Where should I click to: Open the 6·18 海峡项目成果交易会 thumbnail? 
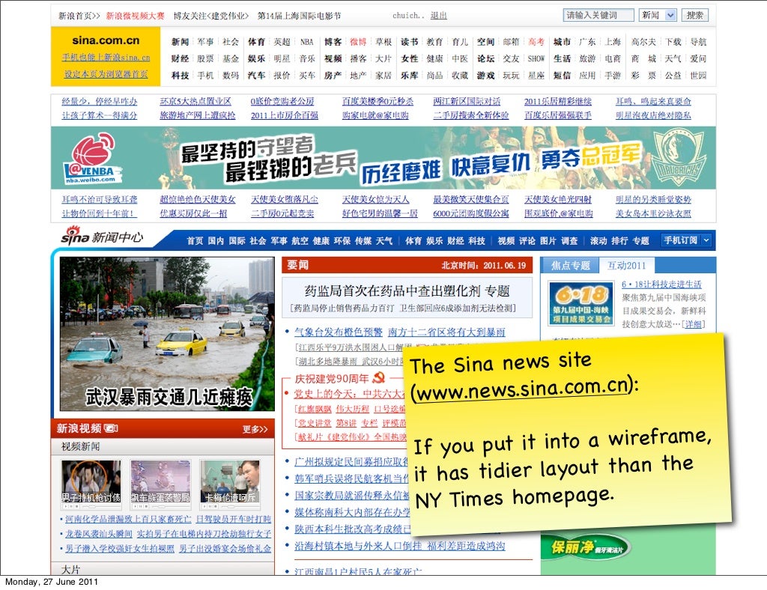coord(580,303)
